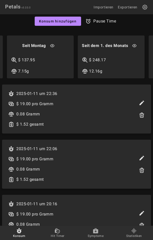
Task: Edit the 22:06 consumption entry
Action: pyautogui.click(x=142, y=158)
